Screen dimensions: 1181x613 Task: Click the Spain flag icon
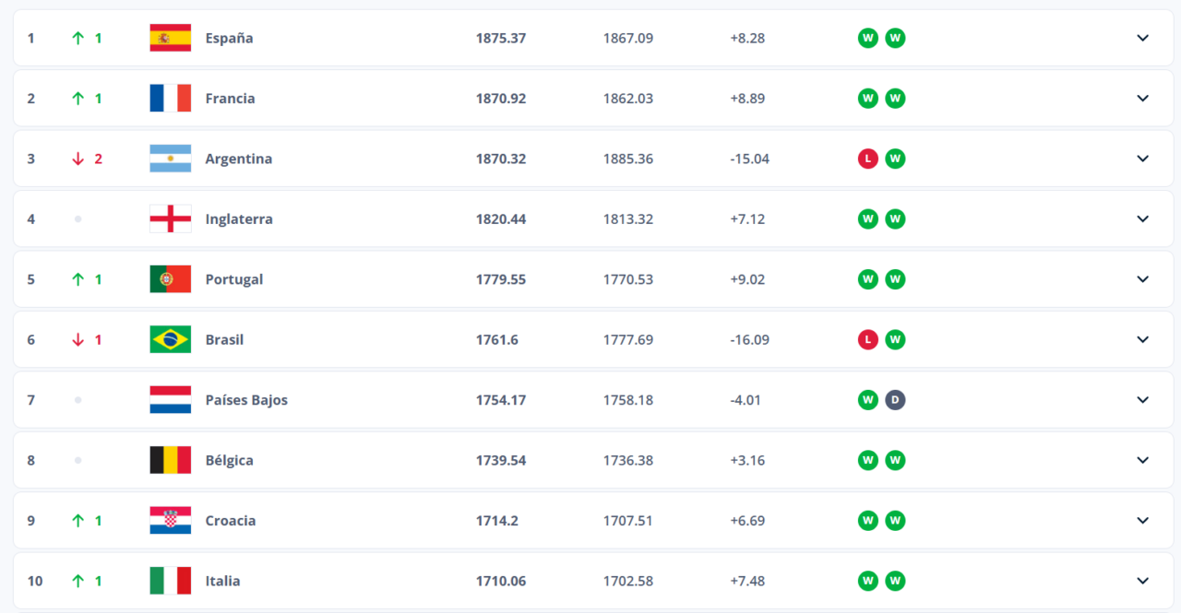[x=170, y=38]
